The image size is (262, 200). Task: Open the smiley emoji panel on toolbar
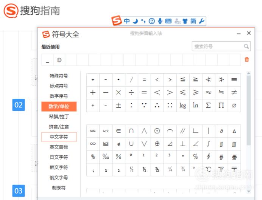(152, 21)
